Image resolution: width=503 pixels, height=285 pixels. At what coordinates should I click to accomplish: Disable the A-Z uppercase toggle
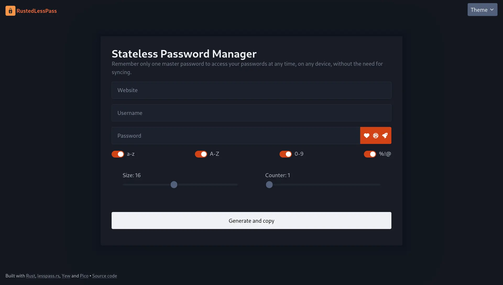click(201, 154)
